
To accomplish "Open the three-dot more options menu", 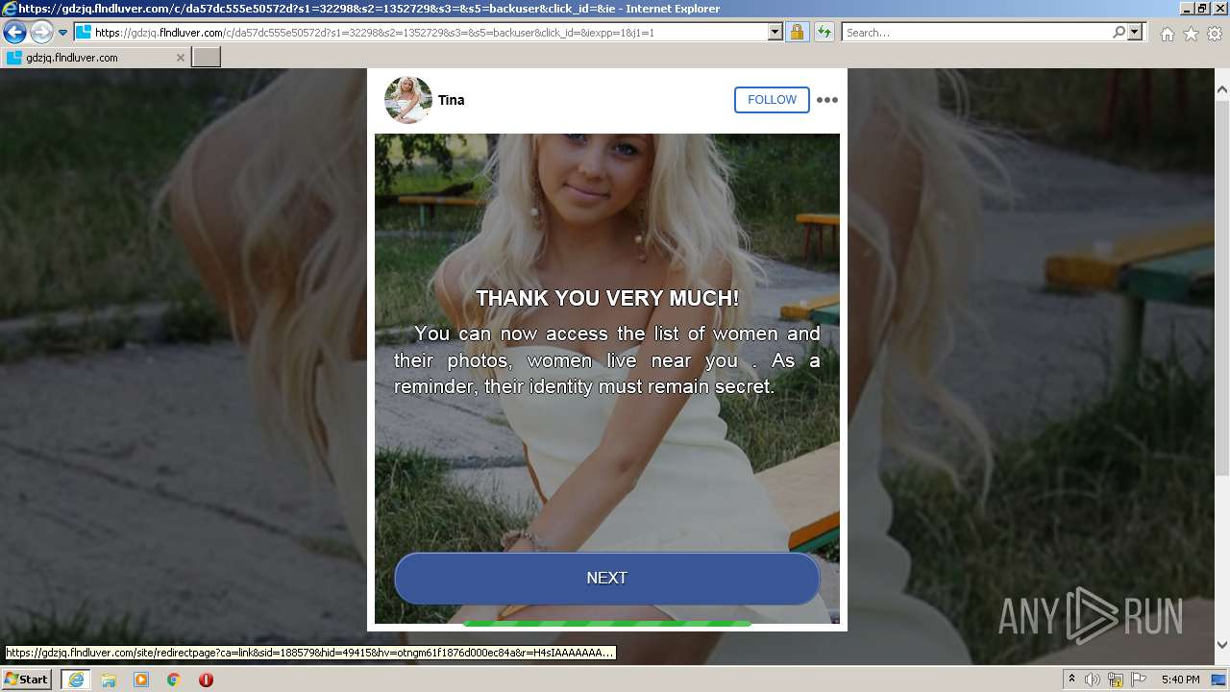I will click(827, 100).
